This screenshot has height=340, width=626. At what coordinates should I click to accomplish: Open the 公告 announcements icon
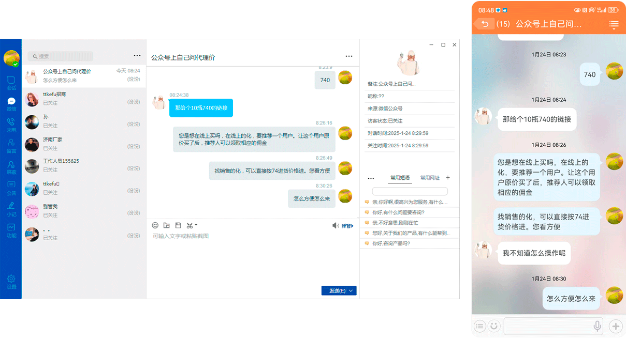(11, 188)
